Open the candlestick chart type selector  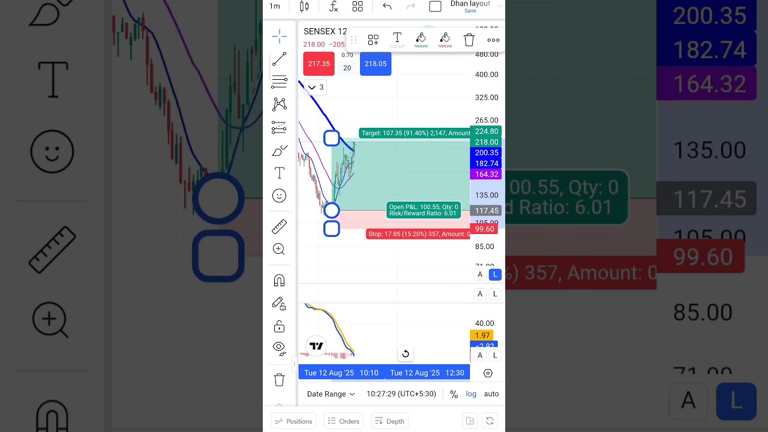[x=304, y=7]
